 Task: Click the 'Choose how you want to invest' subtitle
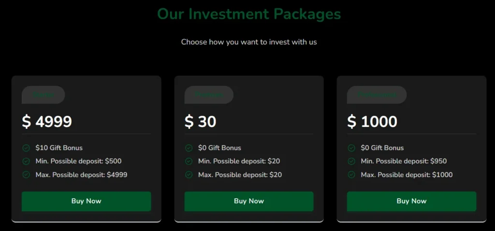pyautogui.click(x=249, y=42)
